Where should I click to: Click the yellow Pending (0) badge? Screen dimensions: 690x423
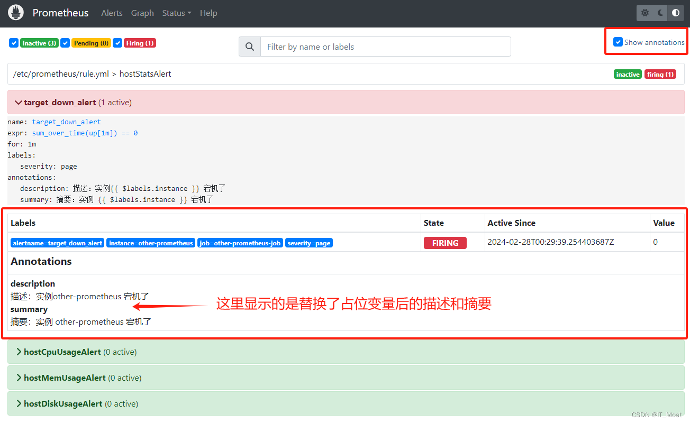[91, 43]
